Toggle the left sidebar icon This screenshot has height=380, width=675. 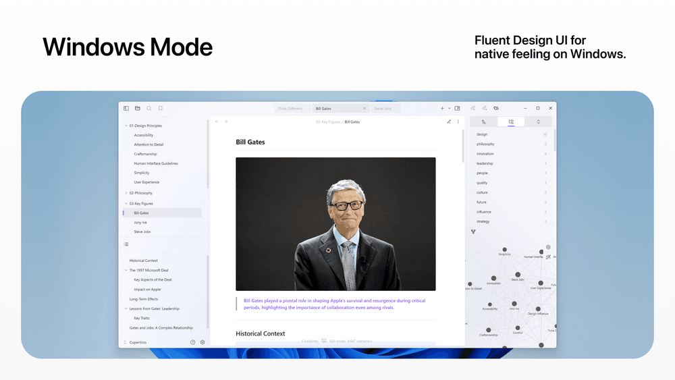[126, 109]
